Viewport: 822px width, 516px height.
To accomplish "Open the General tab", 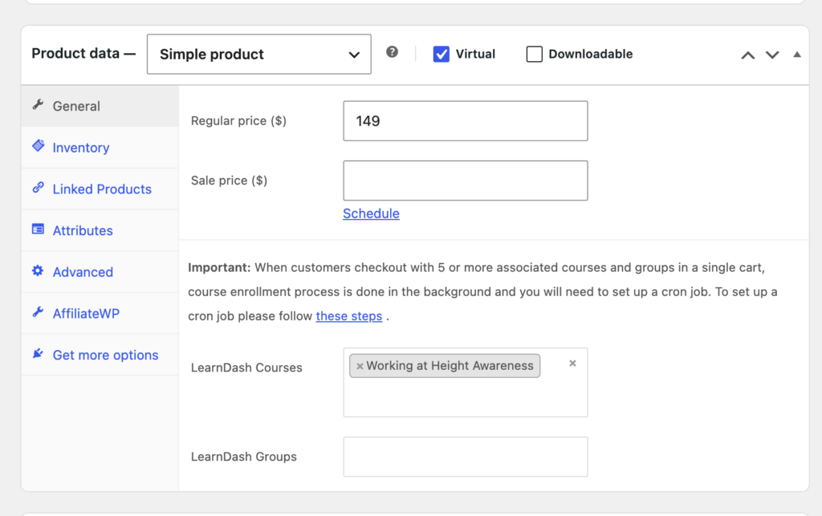I will [x=100, y=107].
